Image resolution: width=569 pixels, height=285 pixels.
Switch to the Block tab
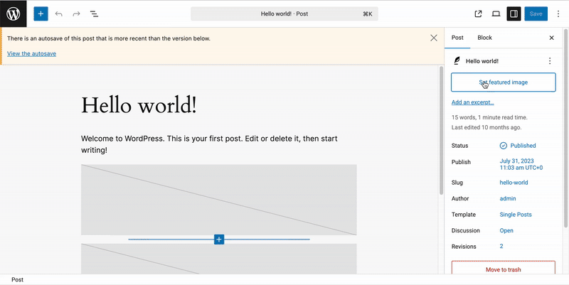click(484, 38)
